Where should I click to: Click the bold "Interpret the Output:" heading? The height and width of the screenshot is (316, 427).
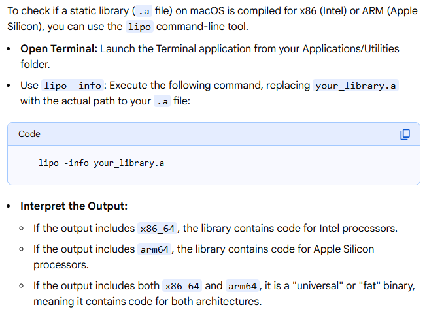[74, 206]
